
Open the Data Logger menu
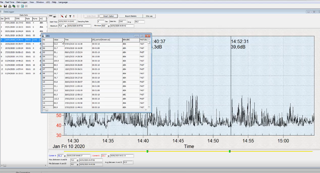22,2
